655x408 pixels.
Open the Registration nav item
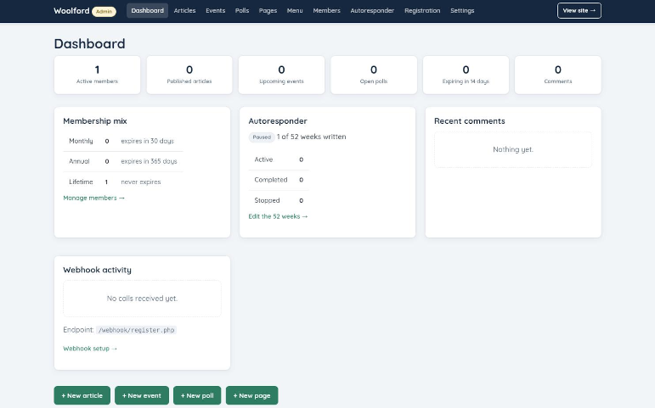[x=422, y=10]
